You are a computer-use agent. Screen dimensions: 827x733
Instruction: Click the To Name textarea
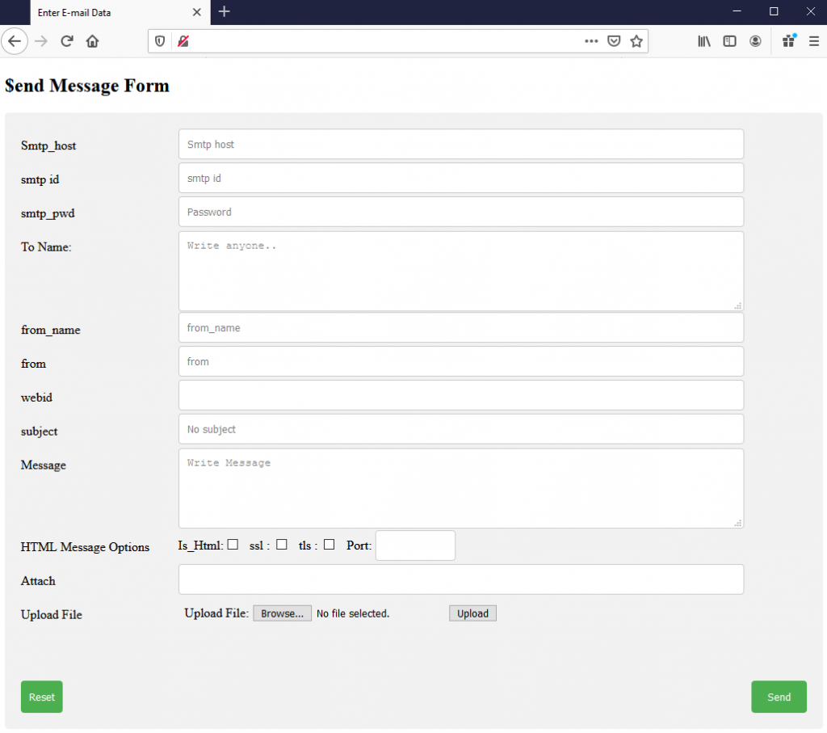(x=461, y=271)
